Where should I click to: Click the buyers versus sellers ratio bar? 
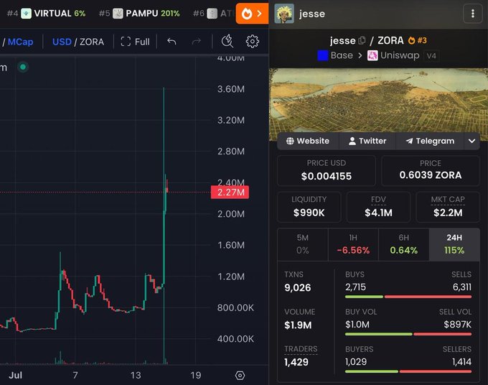[x=408, y=371]
